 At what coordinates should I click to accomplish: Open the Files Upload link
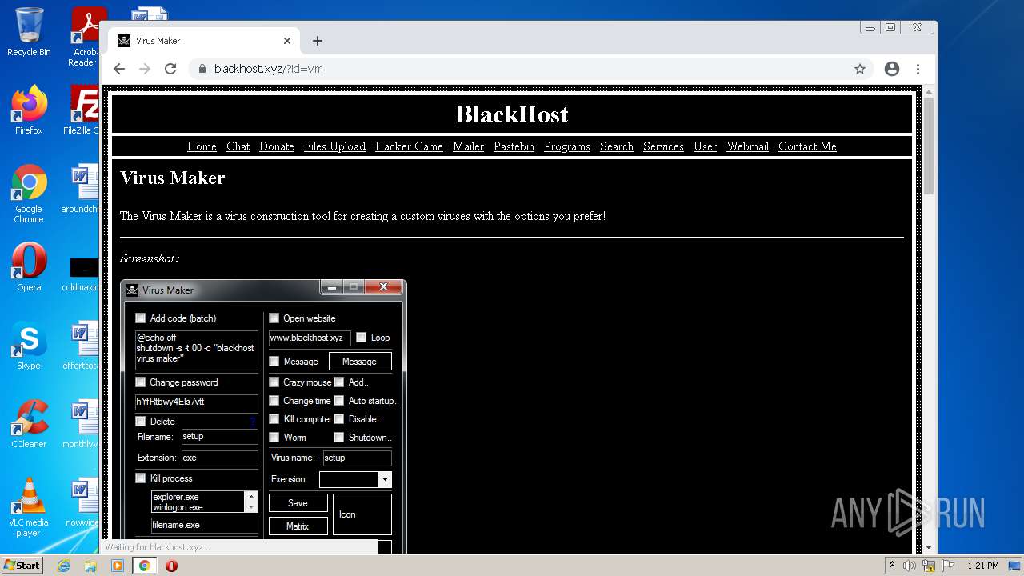[x=334, y=146]
